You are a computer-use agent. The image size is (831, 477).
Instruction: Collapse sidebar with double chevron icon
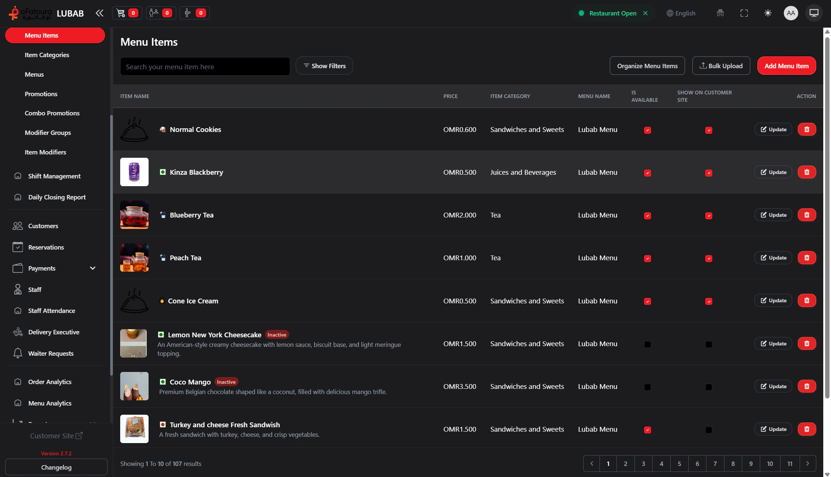[99, 13]
